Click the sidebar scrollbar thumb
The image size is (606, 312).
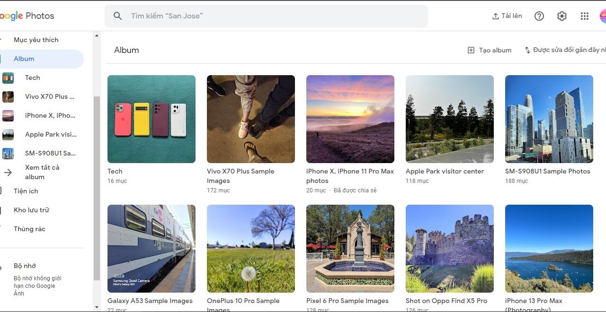(97, 188)
